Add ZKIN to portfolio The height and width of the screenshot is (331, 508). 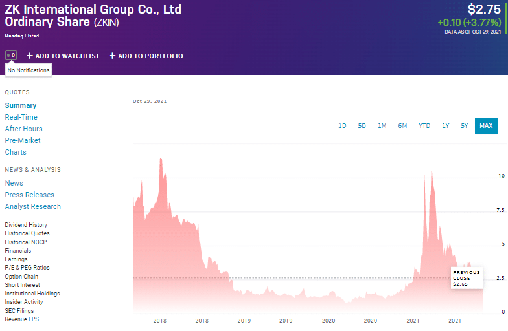(x=146, y=56)
